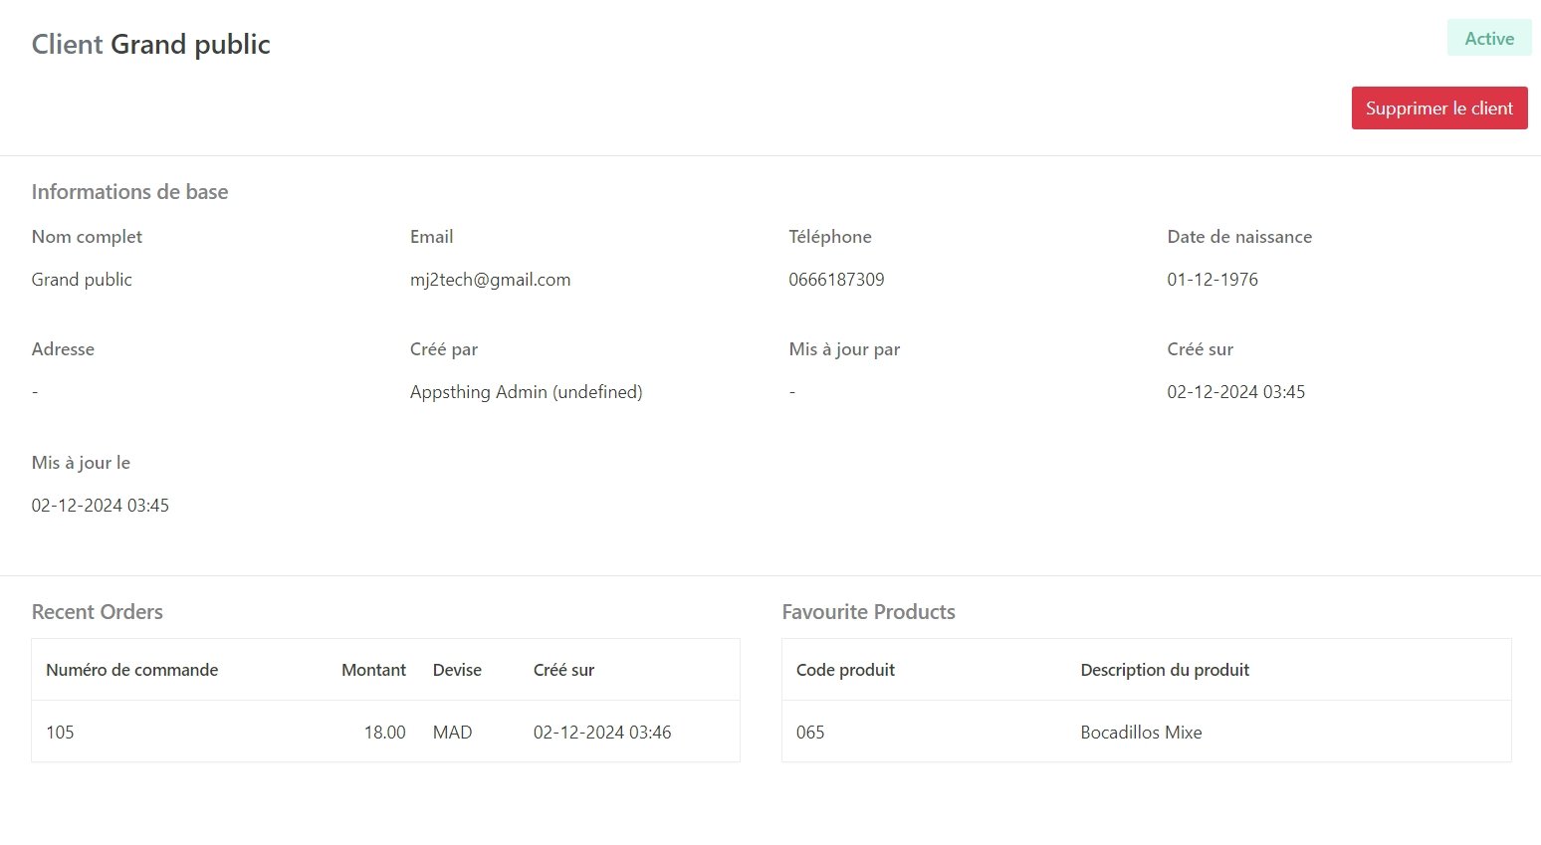Image resolution: width=1541 pixels, height=845 pixels.
Task: Click the order amount 18.00
Action: 384,733
